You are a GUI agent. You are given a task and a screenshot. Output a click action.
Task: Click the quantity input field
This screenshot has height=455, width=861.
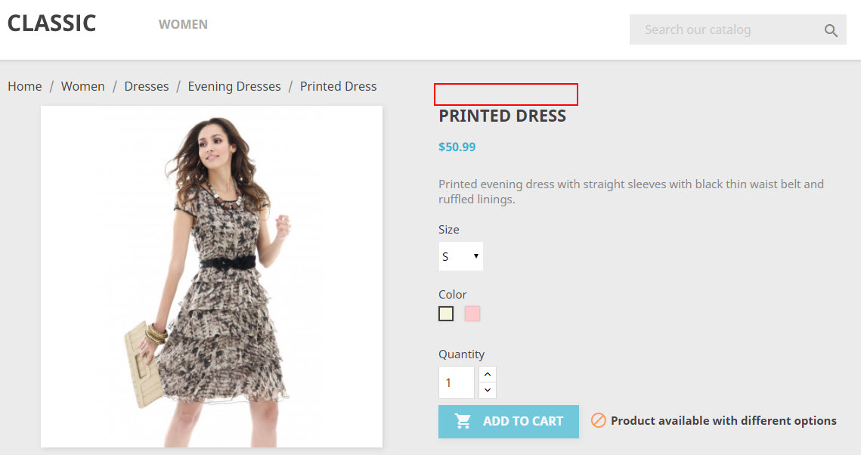coord(457,382)
